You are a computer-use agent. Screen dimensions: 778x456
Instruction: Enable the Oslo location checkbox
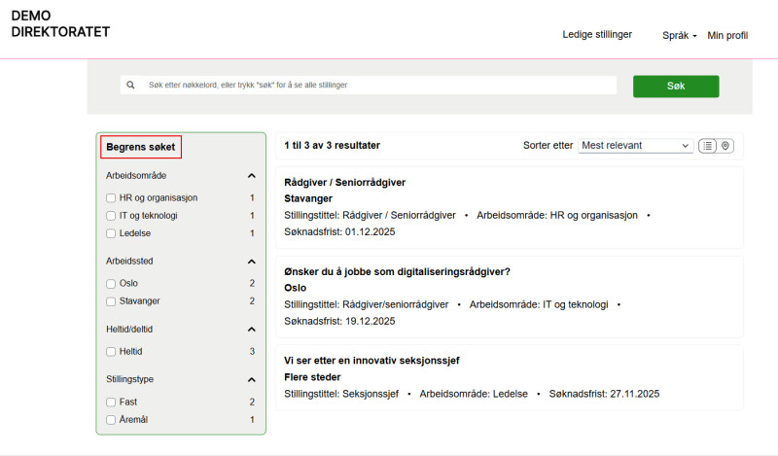click(111, 284)
